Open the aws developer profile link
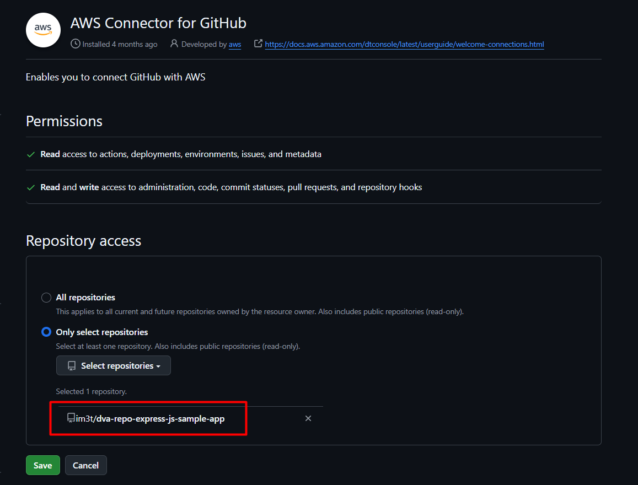 tap(235, 44)
